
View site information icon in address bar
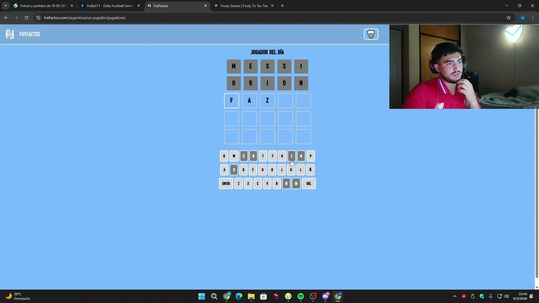(x=38, y=18)
